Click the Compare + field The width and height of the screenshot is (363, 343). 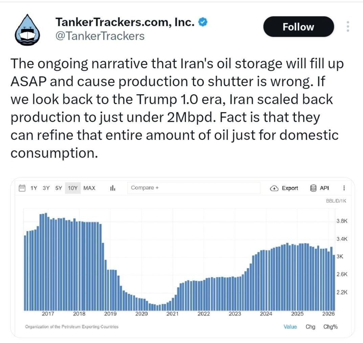click(194, 188)
